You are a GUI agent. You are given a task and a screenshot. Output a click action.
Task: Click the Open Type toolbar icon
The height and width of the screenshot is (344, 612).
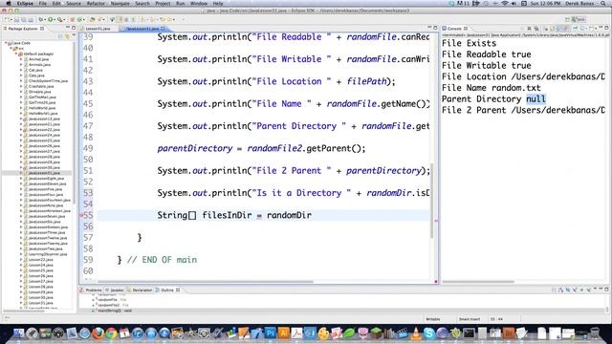(x=92, y=19)
